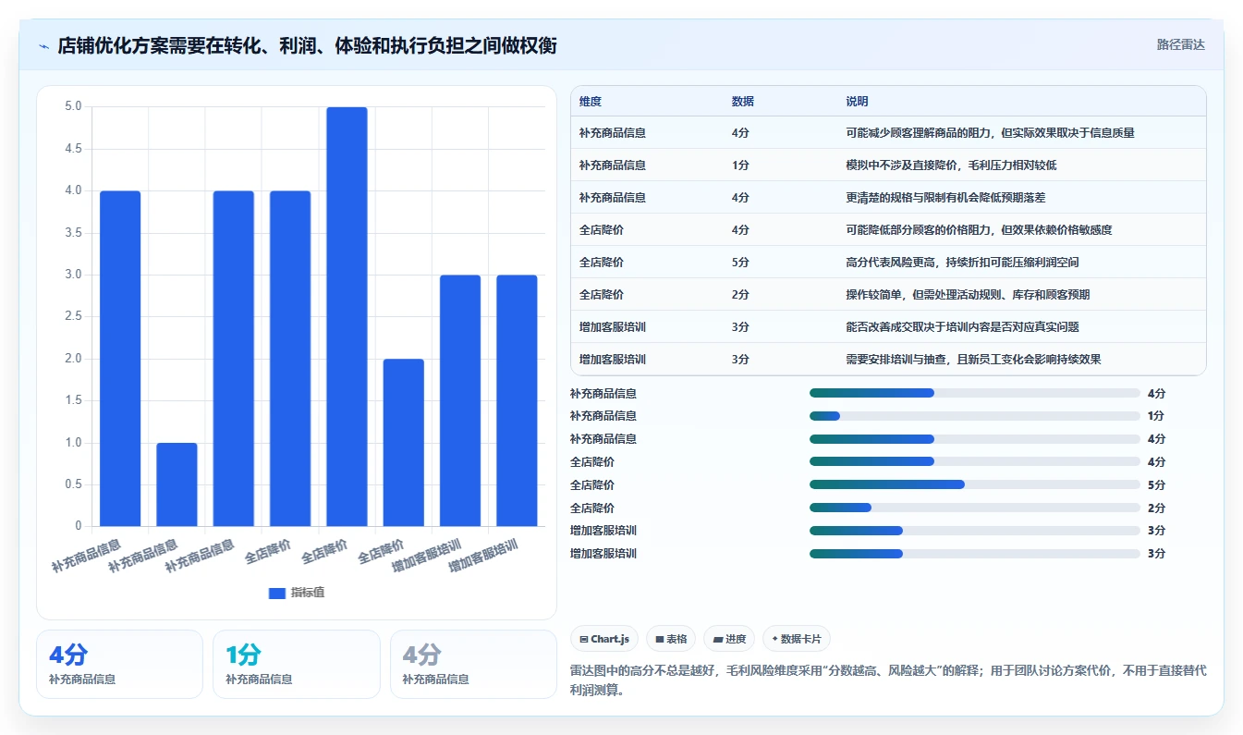Click the 全店降价 progress bar showing 2分
Image resolution: width=1243 pixels, height=735 pixels.
pos(974,508)
